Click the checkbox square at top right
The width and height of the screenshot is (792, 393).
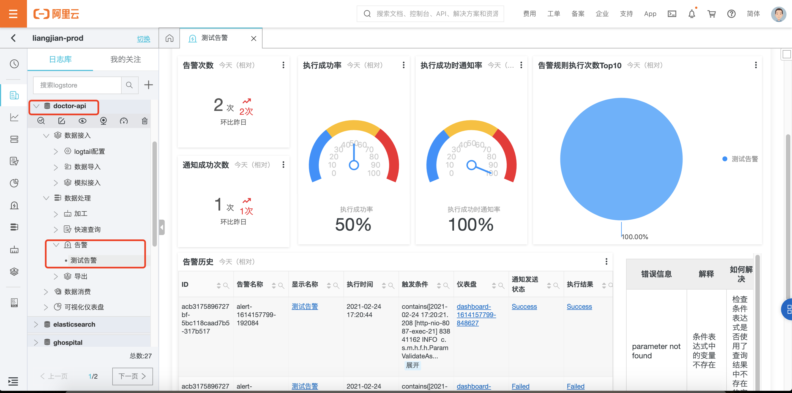coord(786,54)
